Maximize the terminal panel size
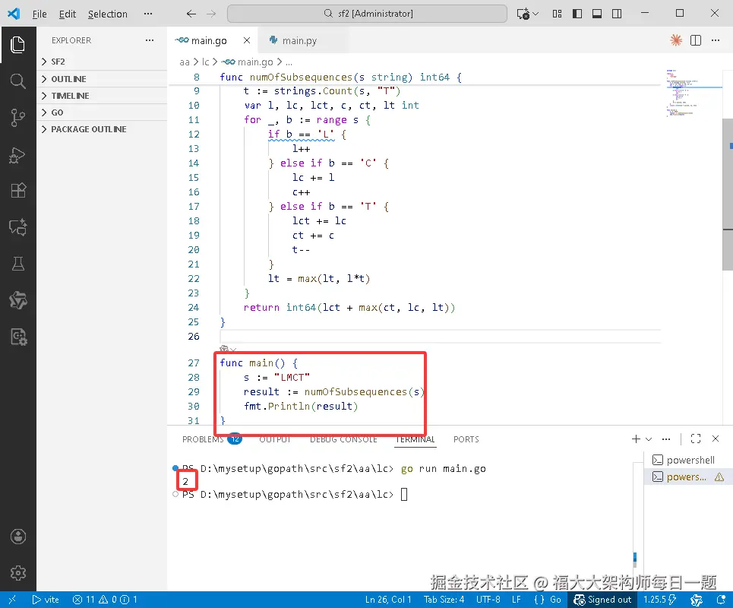The height and width of the screenshot is (608, 733). [696, 439]
